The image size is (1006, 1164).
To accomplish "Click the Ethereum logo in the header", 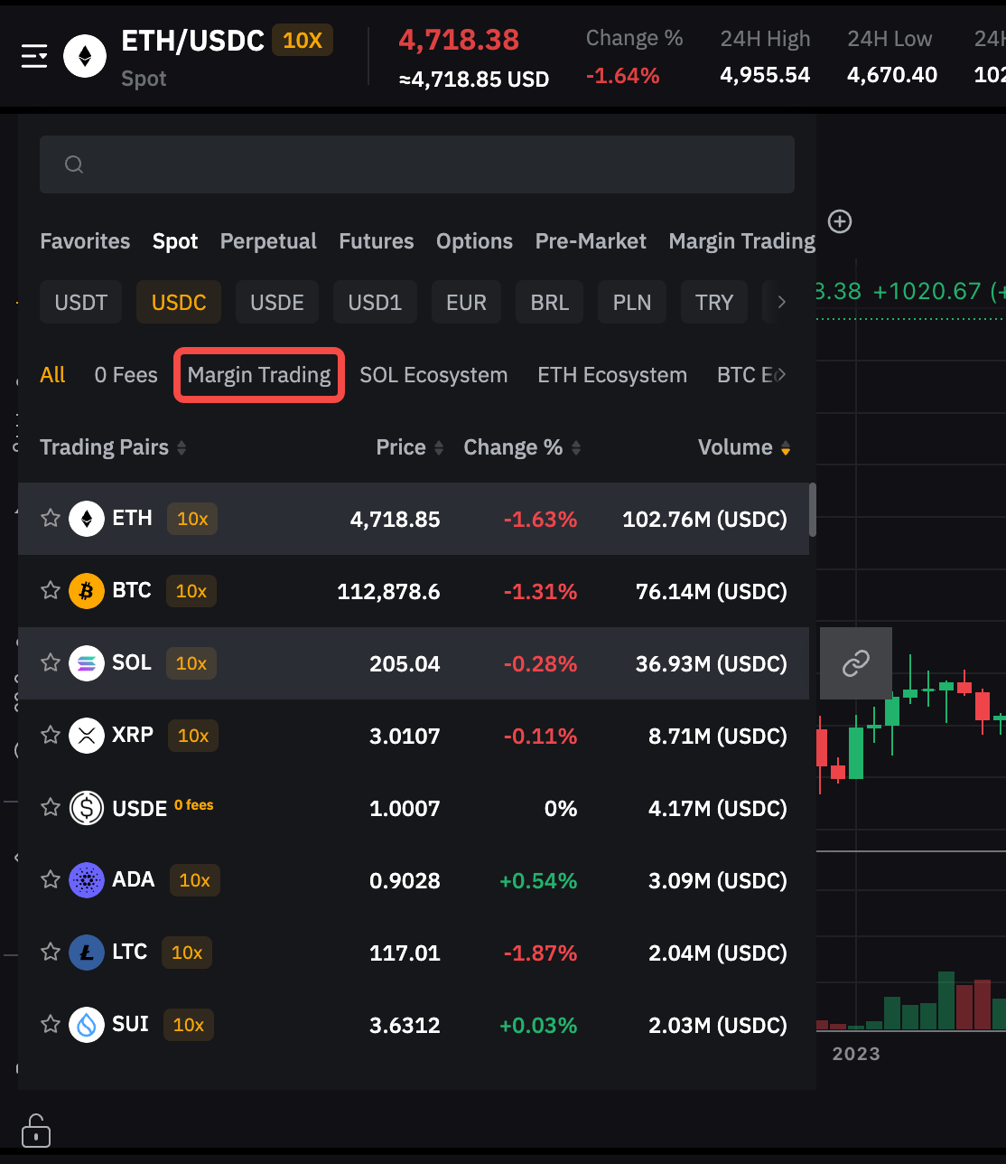I will [85, 57].
